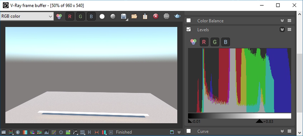
Task: Toggle green channel in top toolbar
Action: coord(80,16)
